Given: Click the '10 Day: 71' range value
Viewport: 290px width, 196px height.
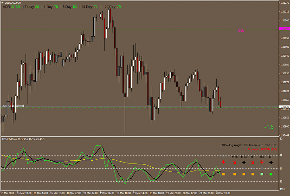Looking at the screenshot, I should [90, 7].
